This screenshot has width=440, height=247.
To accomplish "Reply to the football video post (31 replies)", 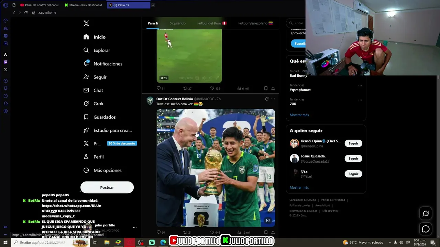I will (161, 88).
